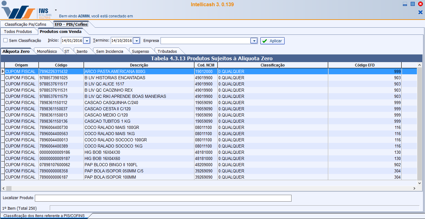Click the horizontal scrollbar left arrow
Image resolution: width=425 pixels, height=219 pixels.
(x=3, y=188)
